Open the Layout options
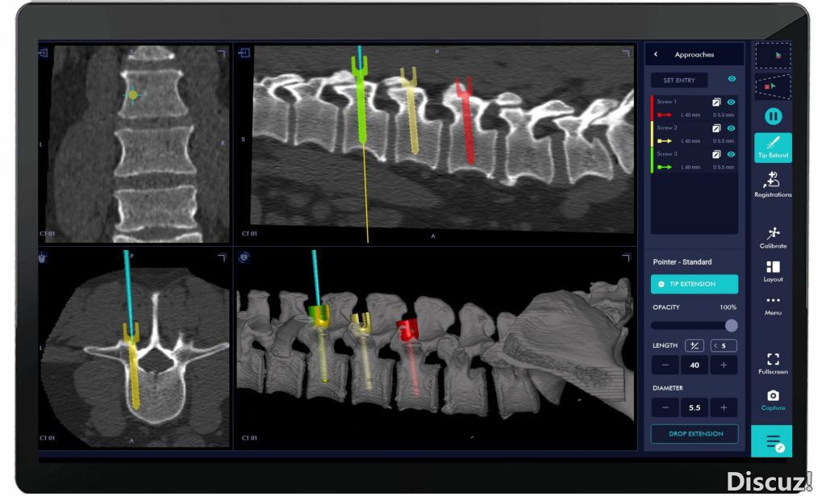826x501 pixels. point(773,271)
